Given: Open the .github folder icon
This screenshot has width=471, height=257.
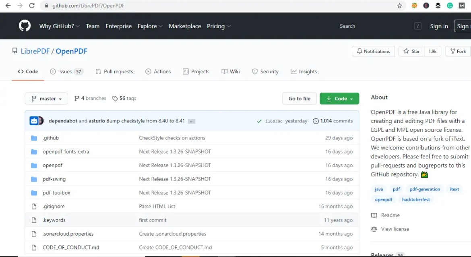Looking at the screenshot, I should [34, 138].
